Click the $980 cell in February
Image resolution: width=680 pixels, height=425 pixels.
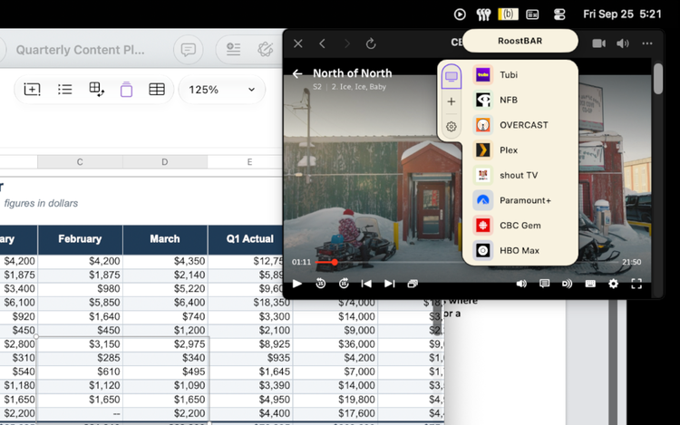80,289
